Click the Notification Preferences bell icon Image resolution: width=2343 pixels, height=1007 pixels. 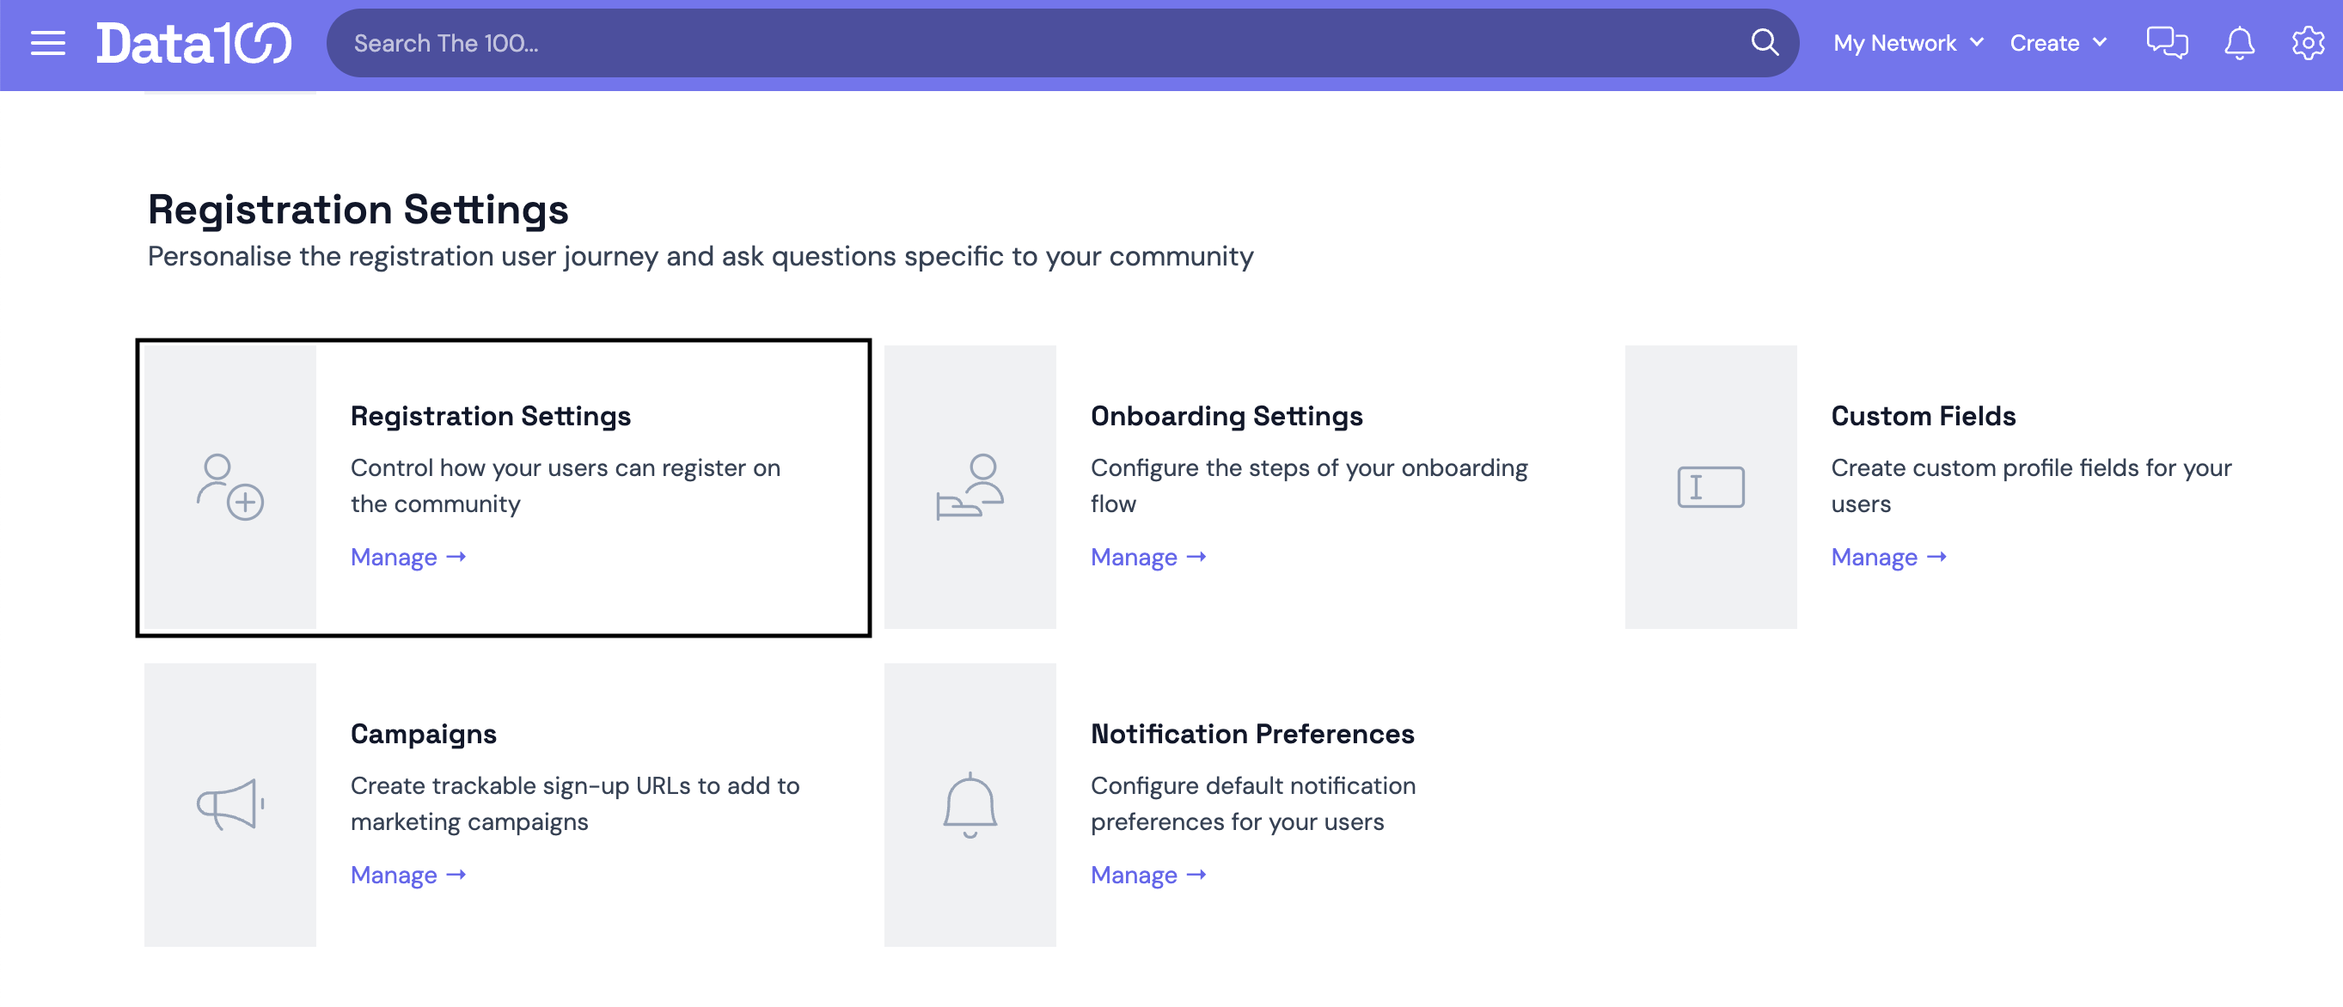pos(970,804)
